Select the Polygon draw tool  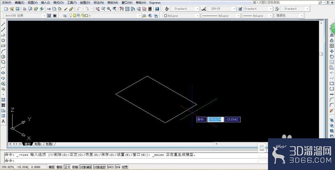(3, 40)
